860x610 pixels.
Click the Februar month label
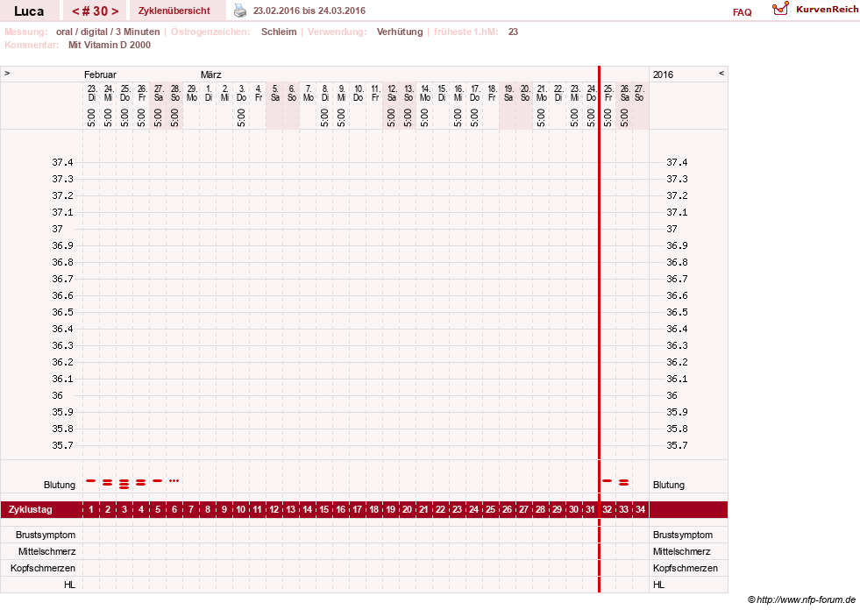100,74
